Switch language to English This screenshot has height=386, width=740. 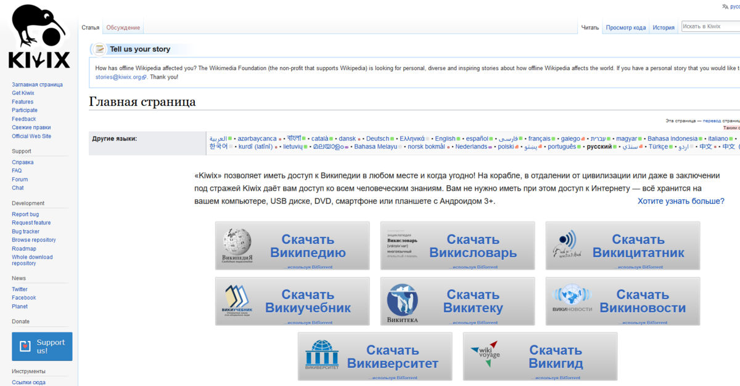click(445, 139)
